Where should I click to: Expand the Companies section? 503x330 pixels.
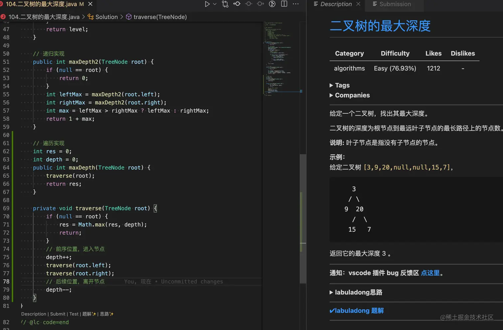click(350, 95)
